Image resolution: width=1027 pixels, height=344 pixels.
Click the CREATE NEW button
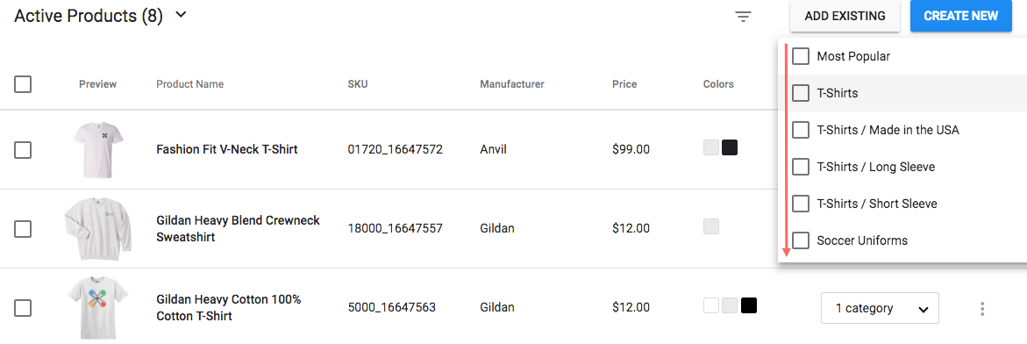961,16
